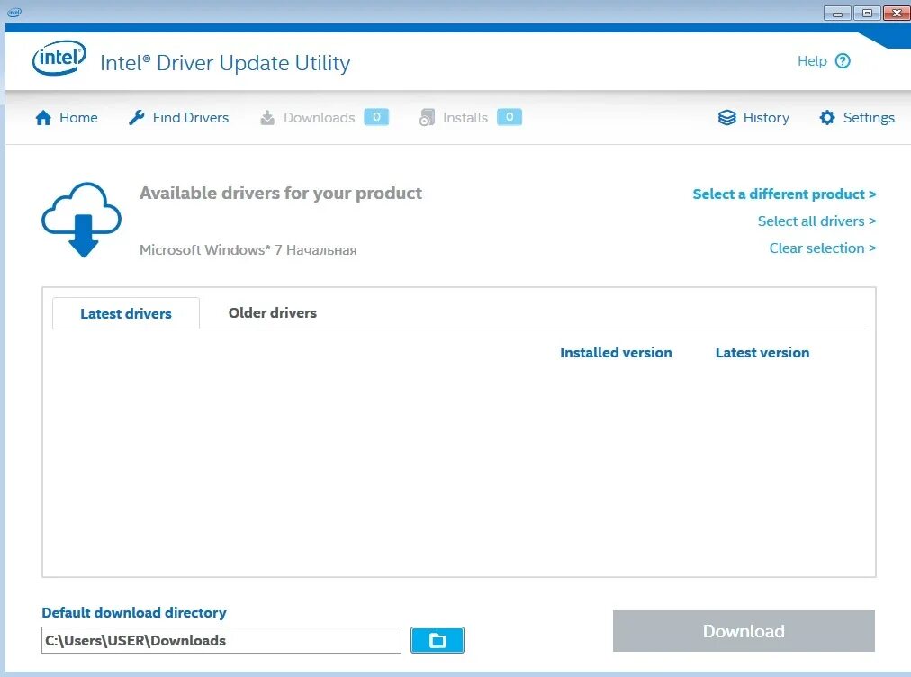View the History page

click(x=766, y=118)
